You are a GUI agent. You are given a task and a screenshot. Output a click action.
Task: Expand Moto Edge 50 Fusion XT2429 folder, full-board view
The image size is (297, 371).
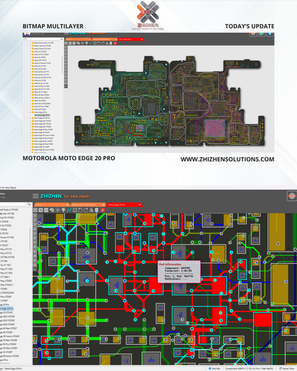(30, 135)
